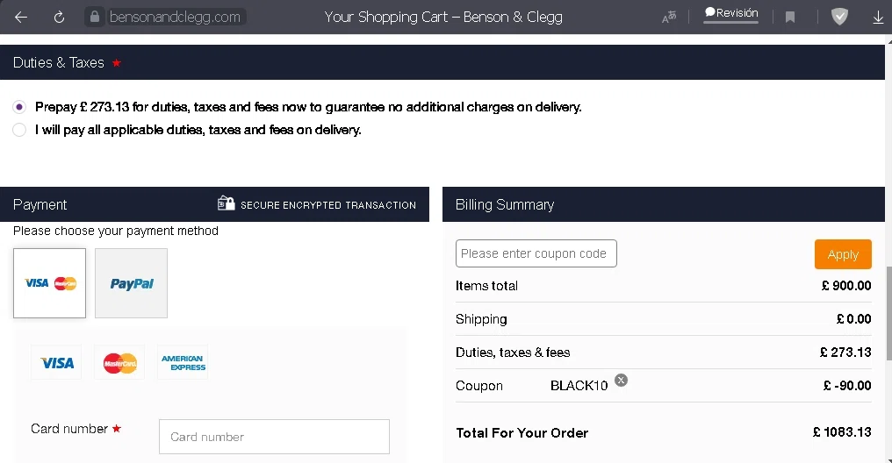Image resolution: width=892 pixels, height=463 pixels.
Task: Open the shield protection icon
Action: [x=839, y=17]
